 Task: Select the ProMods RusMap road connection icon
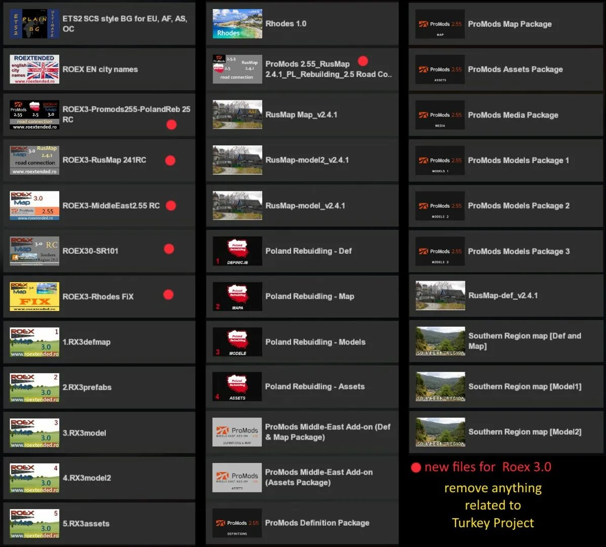[237, 69]
